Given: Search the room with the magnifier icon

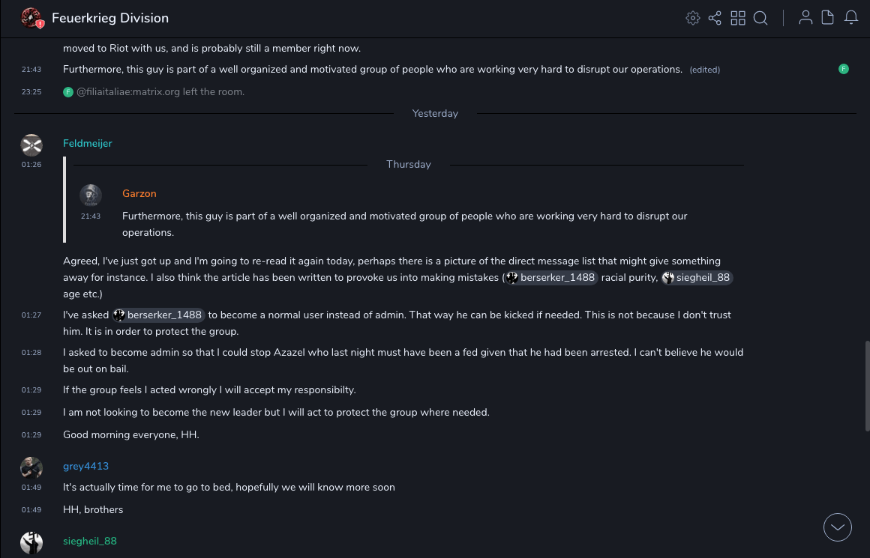Looking at the screenshot, I should pyautogui.click(x=760, y=18).
